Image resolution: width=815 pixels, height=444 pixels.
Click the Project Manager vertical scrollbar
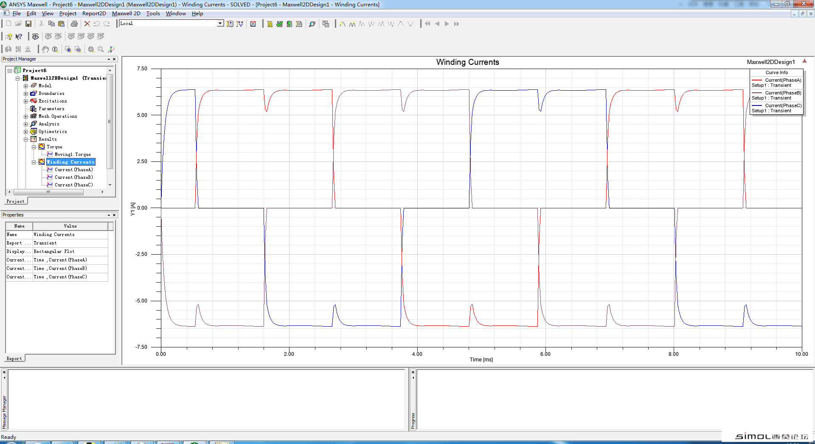(110, 121)
